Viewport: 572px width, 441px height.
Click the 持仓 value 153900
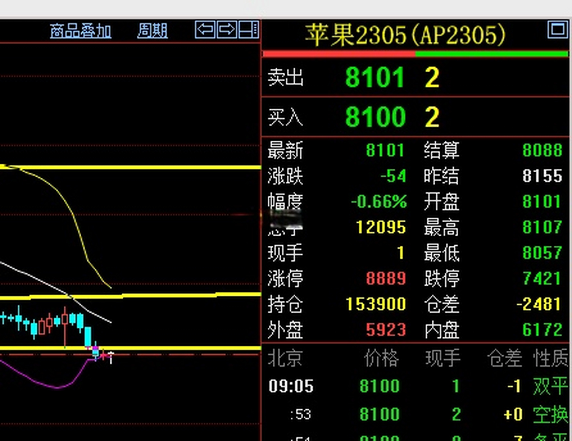(376, 304)
